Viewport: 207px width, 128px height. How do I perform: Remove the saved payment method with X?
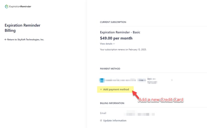coord(172,80)
